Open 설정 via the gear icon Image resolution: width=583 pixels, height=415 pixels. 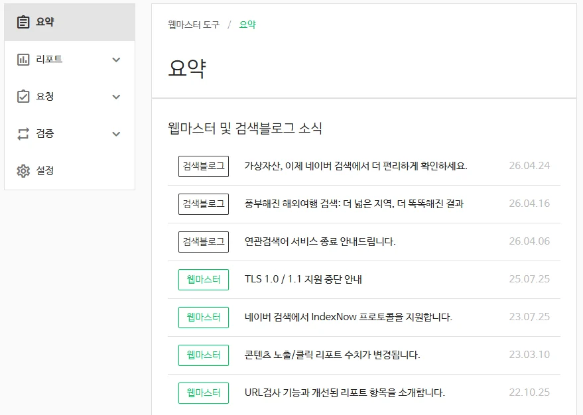(23, 171)
